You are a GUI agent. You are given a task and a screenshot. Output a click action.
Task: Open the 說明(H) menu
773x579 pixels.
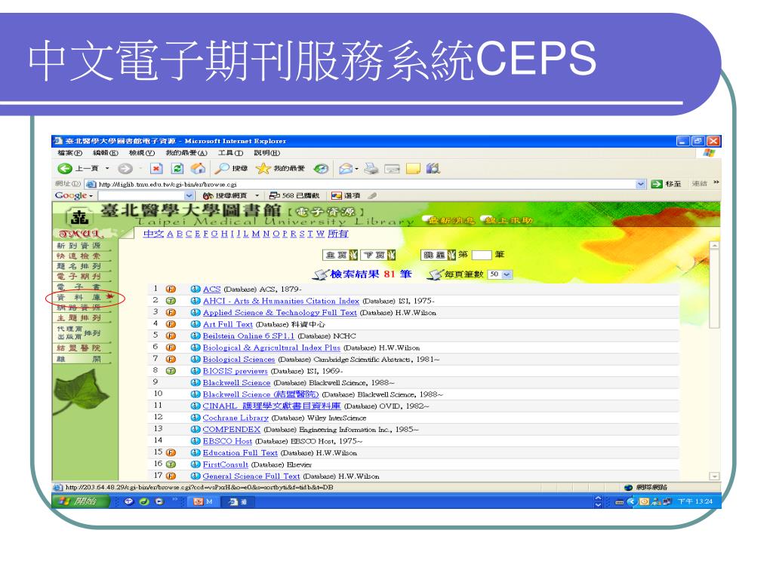point(266,153)
